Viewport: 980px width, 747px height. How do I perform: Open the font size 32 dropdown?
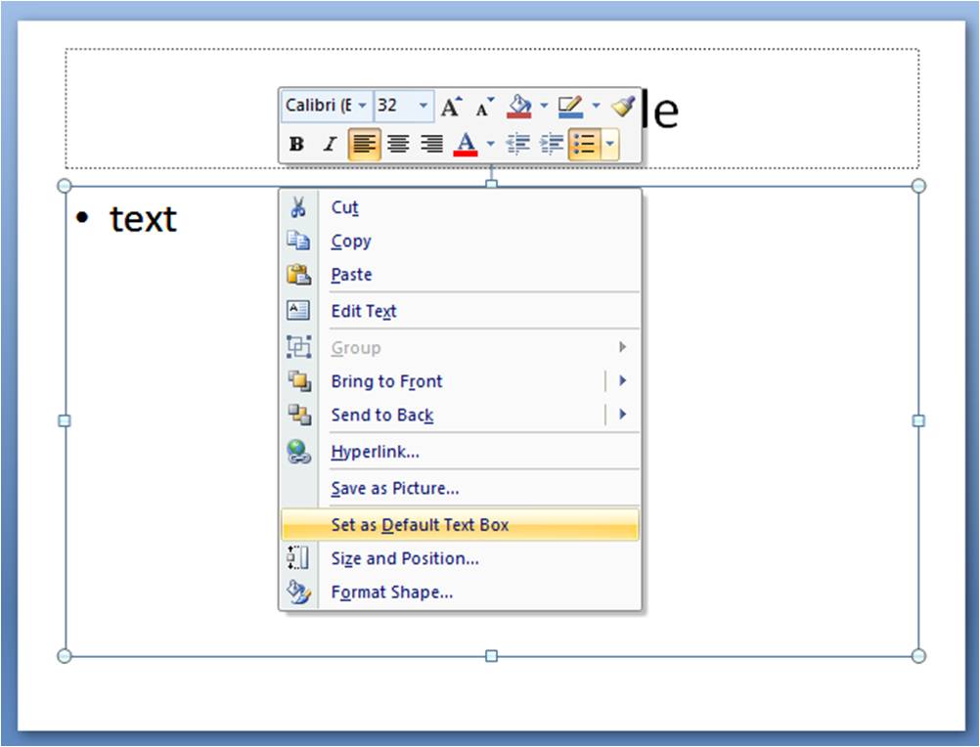423,105
